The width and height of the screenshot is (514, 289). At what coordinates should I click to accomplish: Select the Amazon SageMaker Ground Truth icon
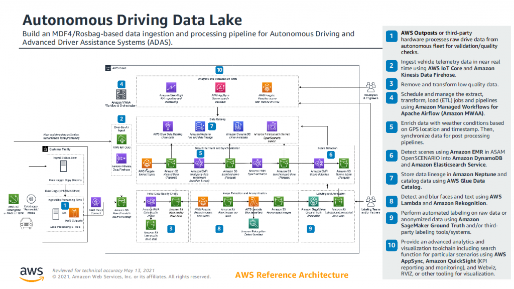tap(312, 201)
